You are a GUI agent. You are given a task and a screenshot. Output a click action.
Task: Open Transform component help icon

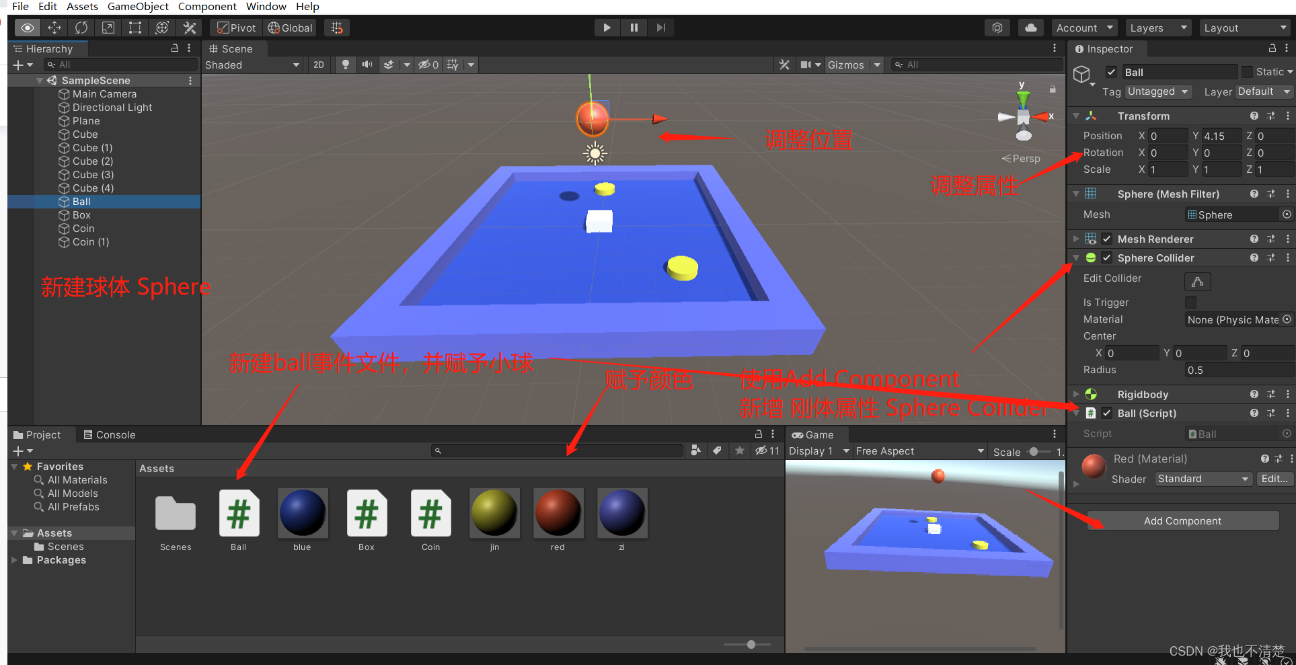(1254, 116)
